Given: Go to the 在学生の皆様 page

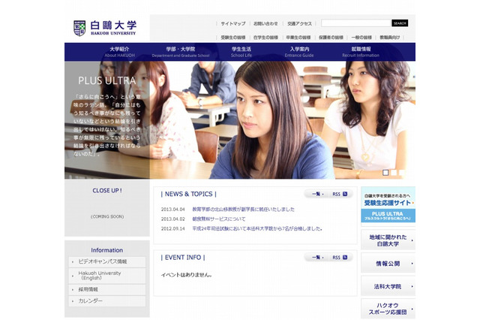Looking at the screenshot, I should tap(265, 38).
